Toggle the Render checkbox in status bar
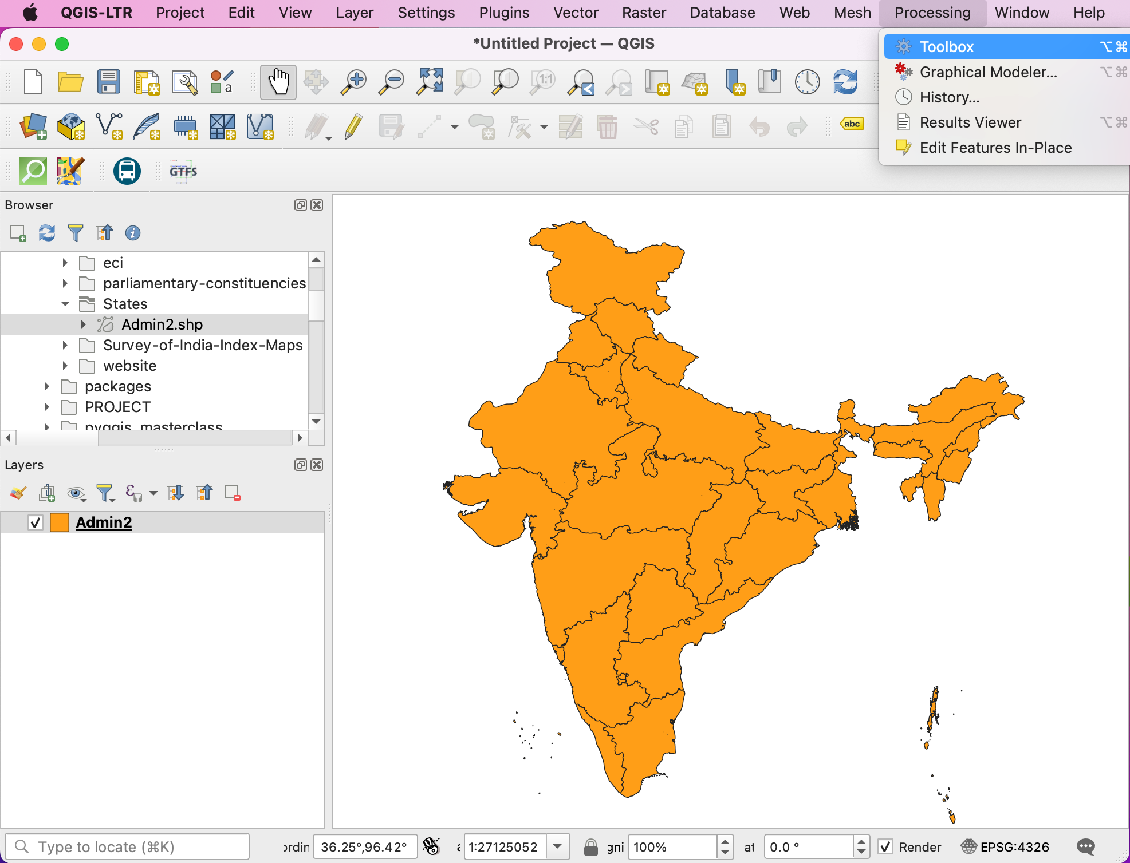Image resolution: width=1130 pixels, height=863 pixels. 885,846
